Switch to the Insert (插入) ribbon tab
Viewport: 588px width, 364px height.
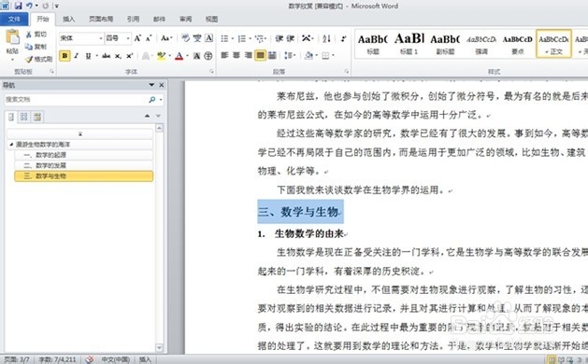(68, 19)
